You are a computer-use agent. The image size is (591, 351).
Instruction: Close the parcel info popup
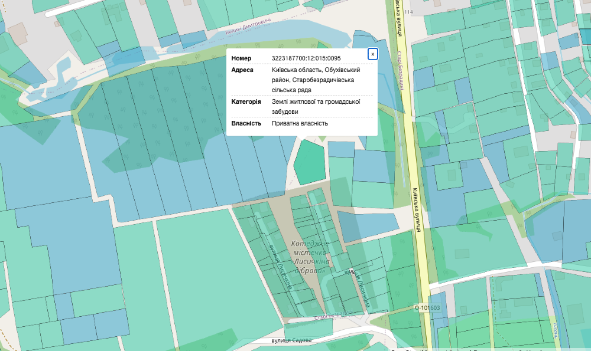click(x=372, y=54)
